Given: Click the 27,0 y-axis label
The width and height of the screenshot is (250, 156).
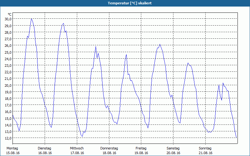Looking at the screenshot, I should point(8,39).
